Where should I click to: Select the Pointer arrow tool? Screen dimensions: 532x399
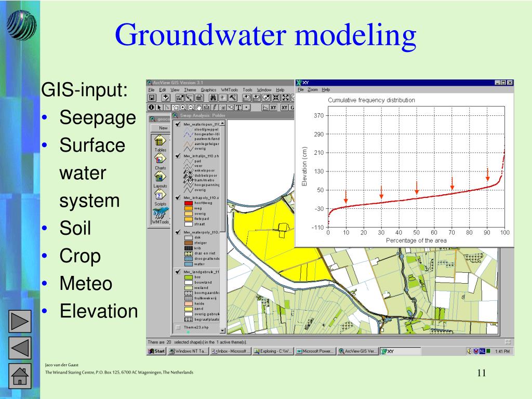pos(159,107)
